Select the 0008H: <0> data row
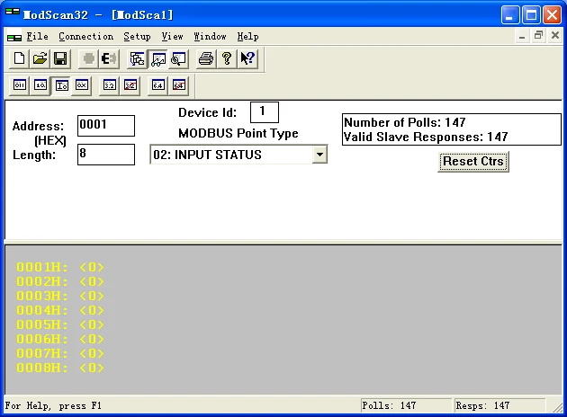Image resolution: width=567 pixels, height=417 pixels. (60, 368)
